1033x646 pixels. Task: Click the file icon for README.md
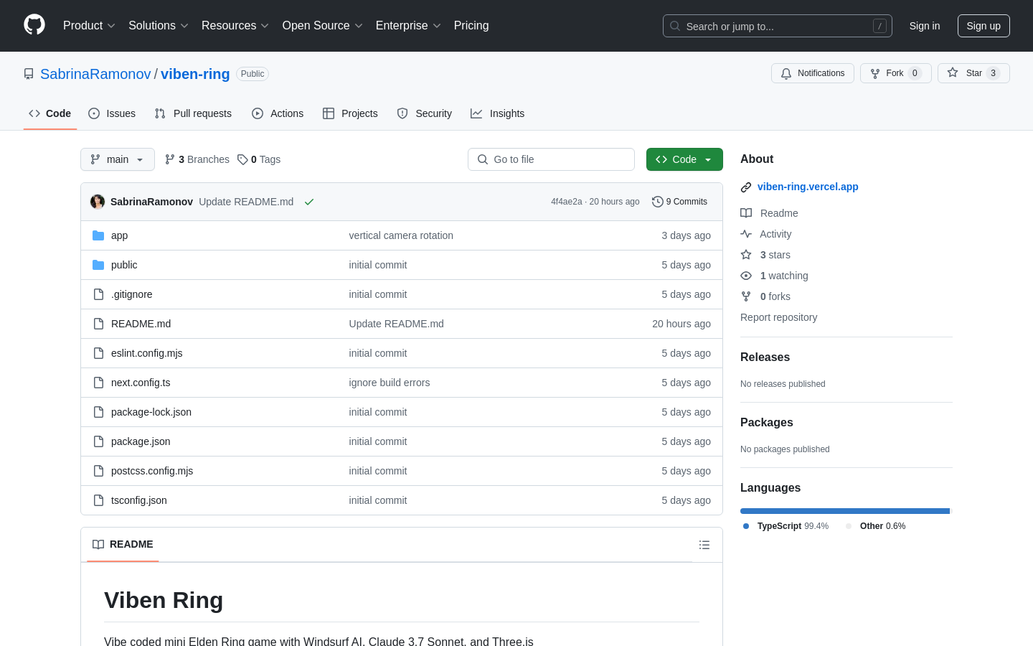point(98,324)
